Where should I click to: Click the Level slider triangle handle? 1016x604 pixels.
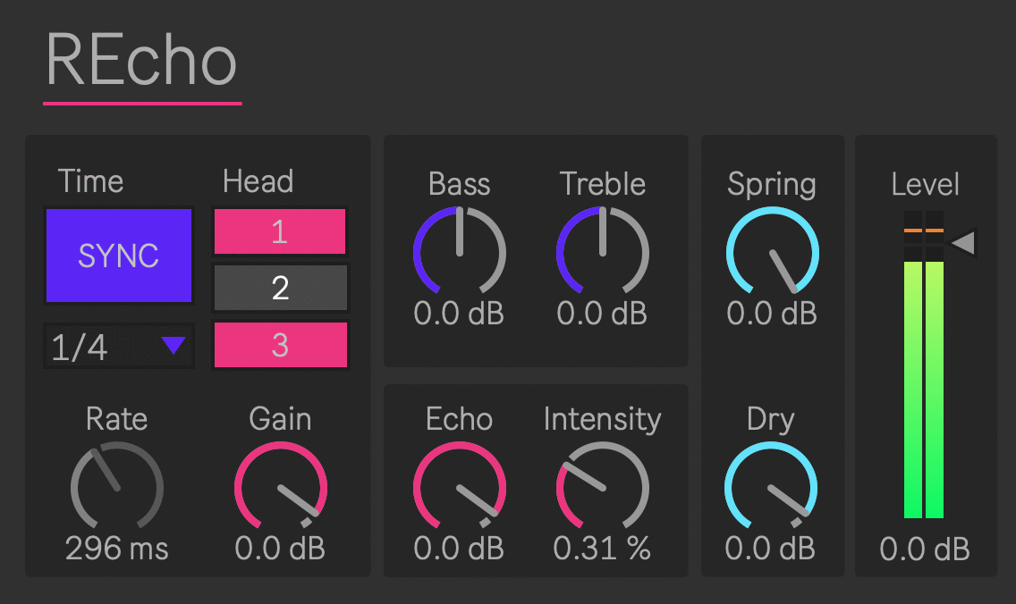pyautogui.click(x=963, y=243)
